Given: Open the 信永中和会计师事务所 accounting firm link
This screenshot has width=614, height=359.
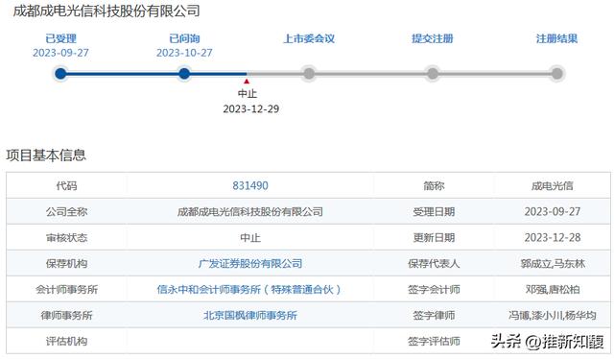Looking at the screenshot, I should [249, 289].
